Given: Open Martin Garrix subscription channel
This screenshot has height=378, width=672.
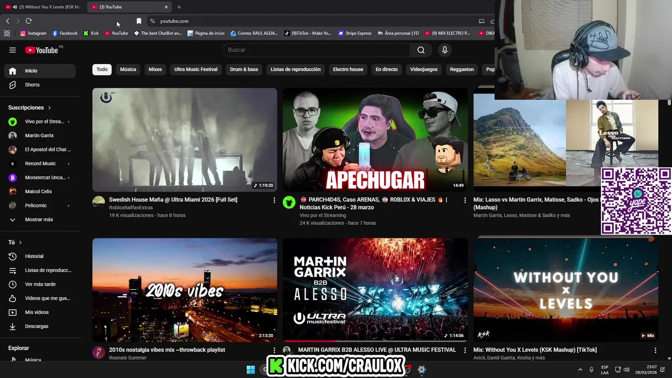Looking at the screenshot, I should [40, 135].
